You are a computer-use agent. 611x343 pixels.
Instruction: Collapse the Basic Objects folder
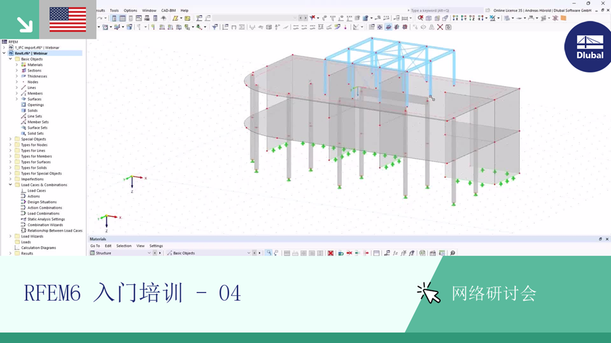tap(11, 59)
